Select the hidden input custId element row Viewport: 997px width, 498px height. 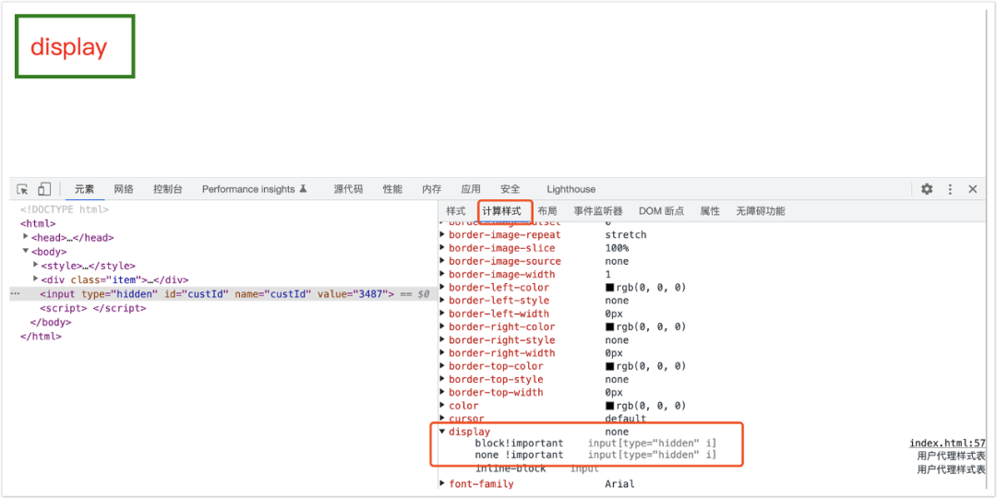tap(223, 294)
